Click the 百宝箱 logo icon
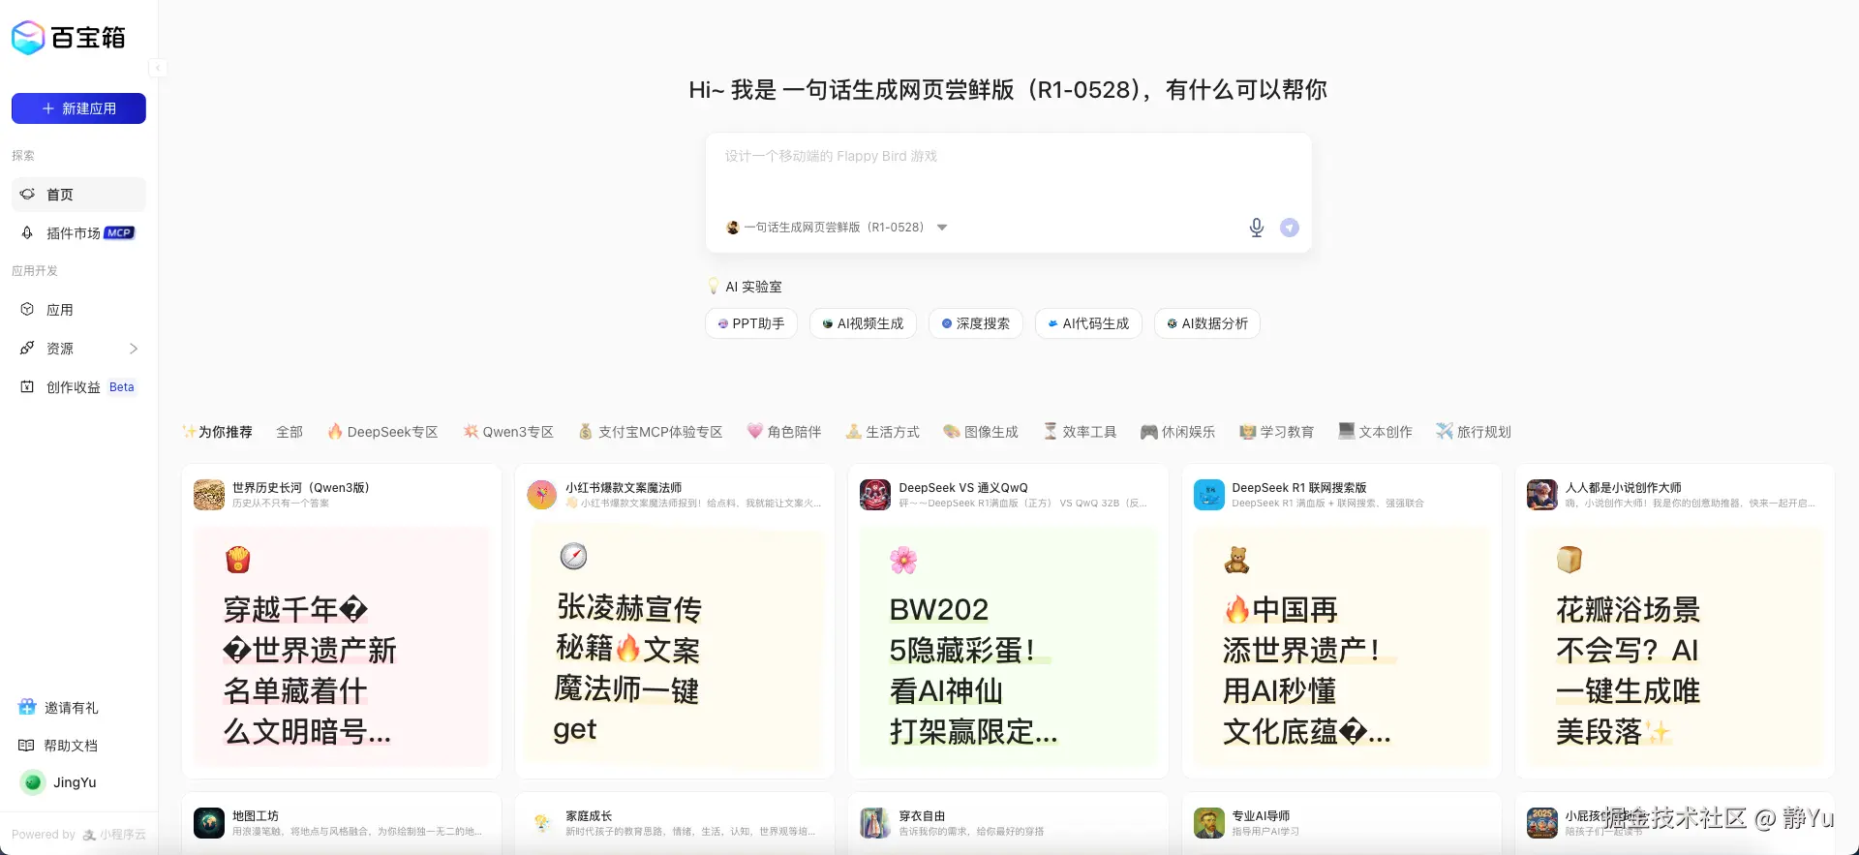The image size is (1859, 855). pyautogui.click(x=28, y=38)
